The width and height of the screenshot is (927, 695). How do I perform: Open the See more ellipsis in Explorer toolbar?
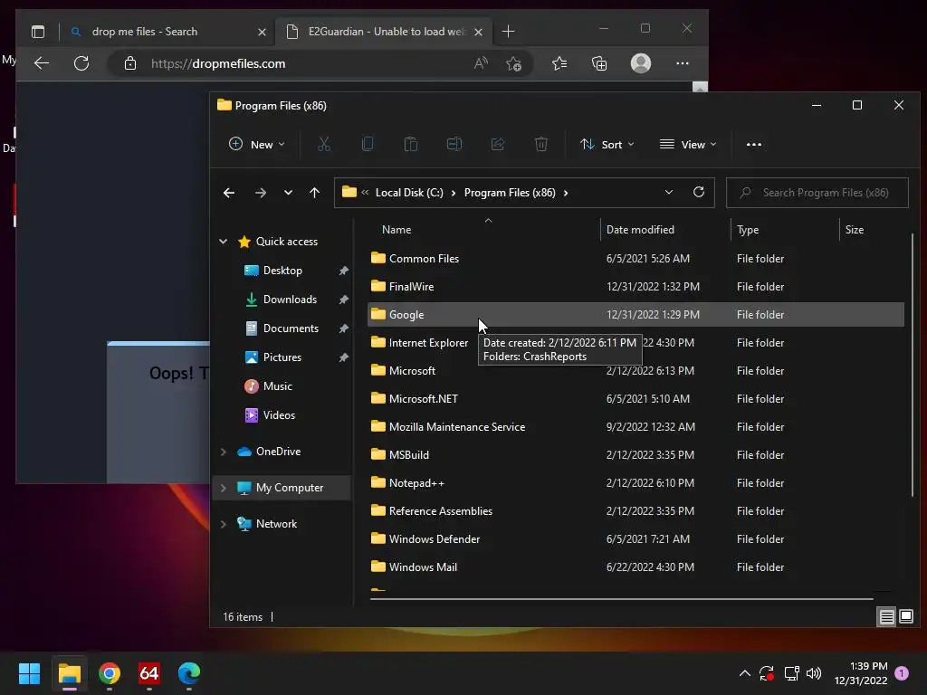754,144
